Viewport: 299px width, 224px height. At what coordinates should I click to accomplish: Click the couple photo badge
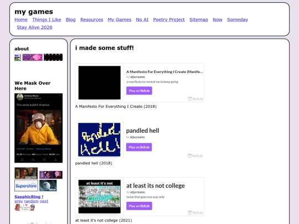pos(26,173)
